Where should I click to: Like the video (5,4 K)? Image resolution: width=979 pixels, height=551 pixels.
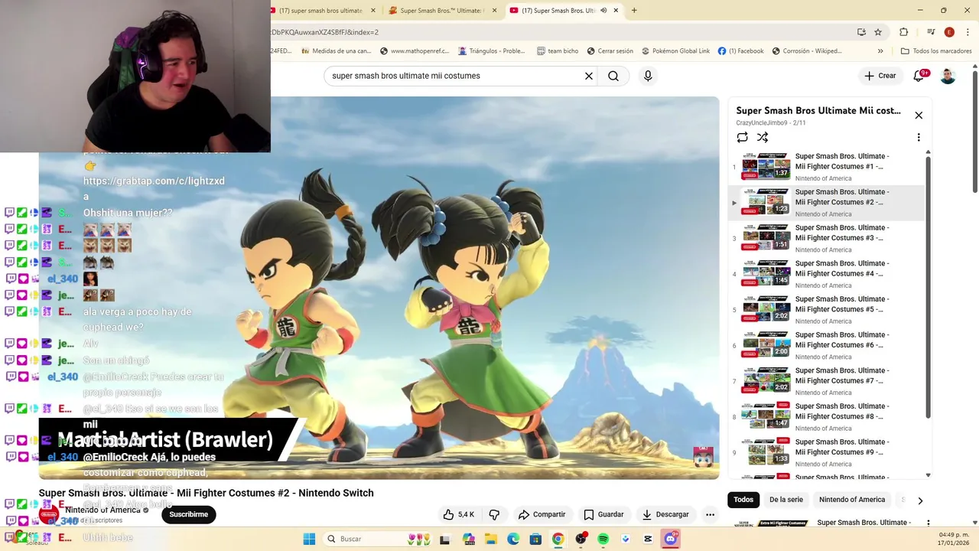[459, 514]
